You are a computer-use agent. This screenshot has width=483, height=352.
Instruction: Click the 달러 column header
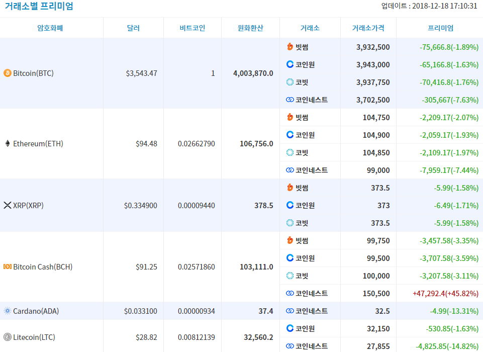click(x=133, y=28)
